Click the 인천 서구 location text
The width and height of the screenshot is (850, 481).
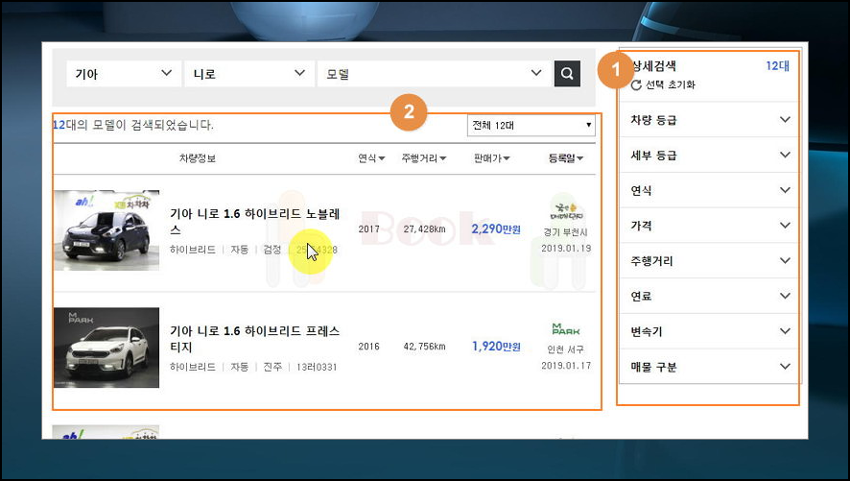tap(565, 349)
